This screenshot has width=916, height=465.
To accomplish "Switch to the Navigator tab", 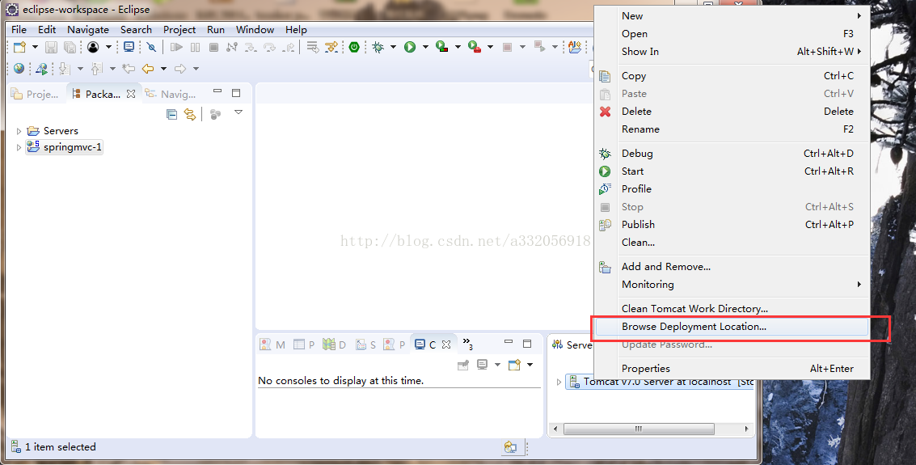I will (171, 94).
